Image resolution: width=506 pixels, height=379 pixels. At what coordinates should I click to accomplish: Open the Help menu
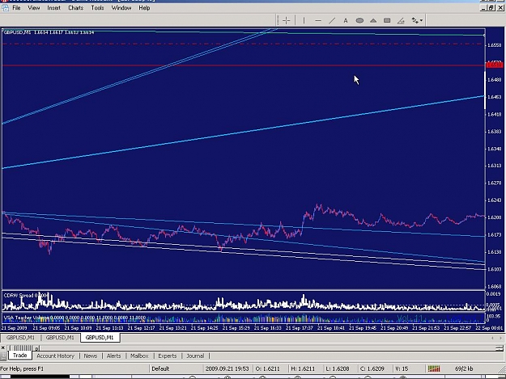point(144,8)
